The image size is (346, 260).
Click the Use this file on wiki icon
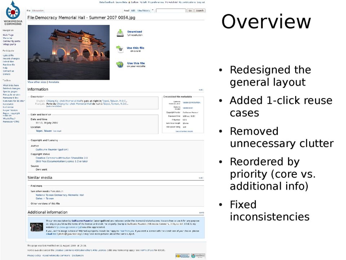coord(120,49)
